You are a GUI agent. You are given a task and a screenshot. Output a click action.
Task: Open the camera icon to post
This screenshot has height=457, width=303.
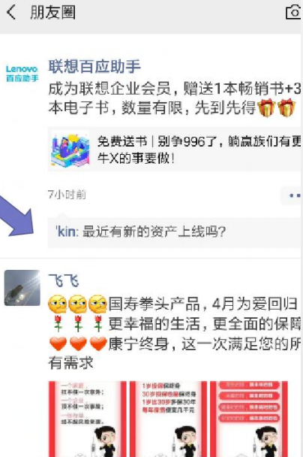[294, 12]
